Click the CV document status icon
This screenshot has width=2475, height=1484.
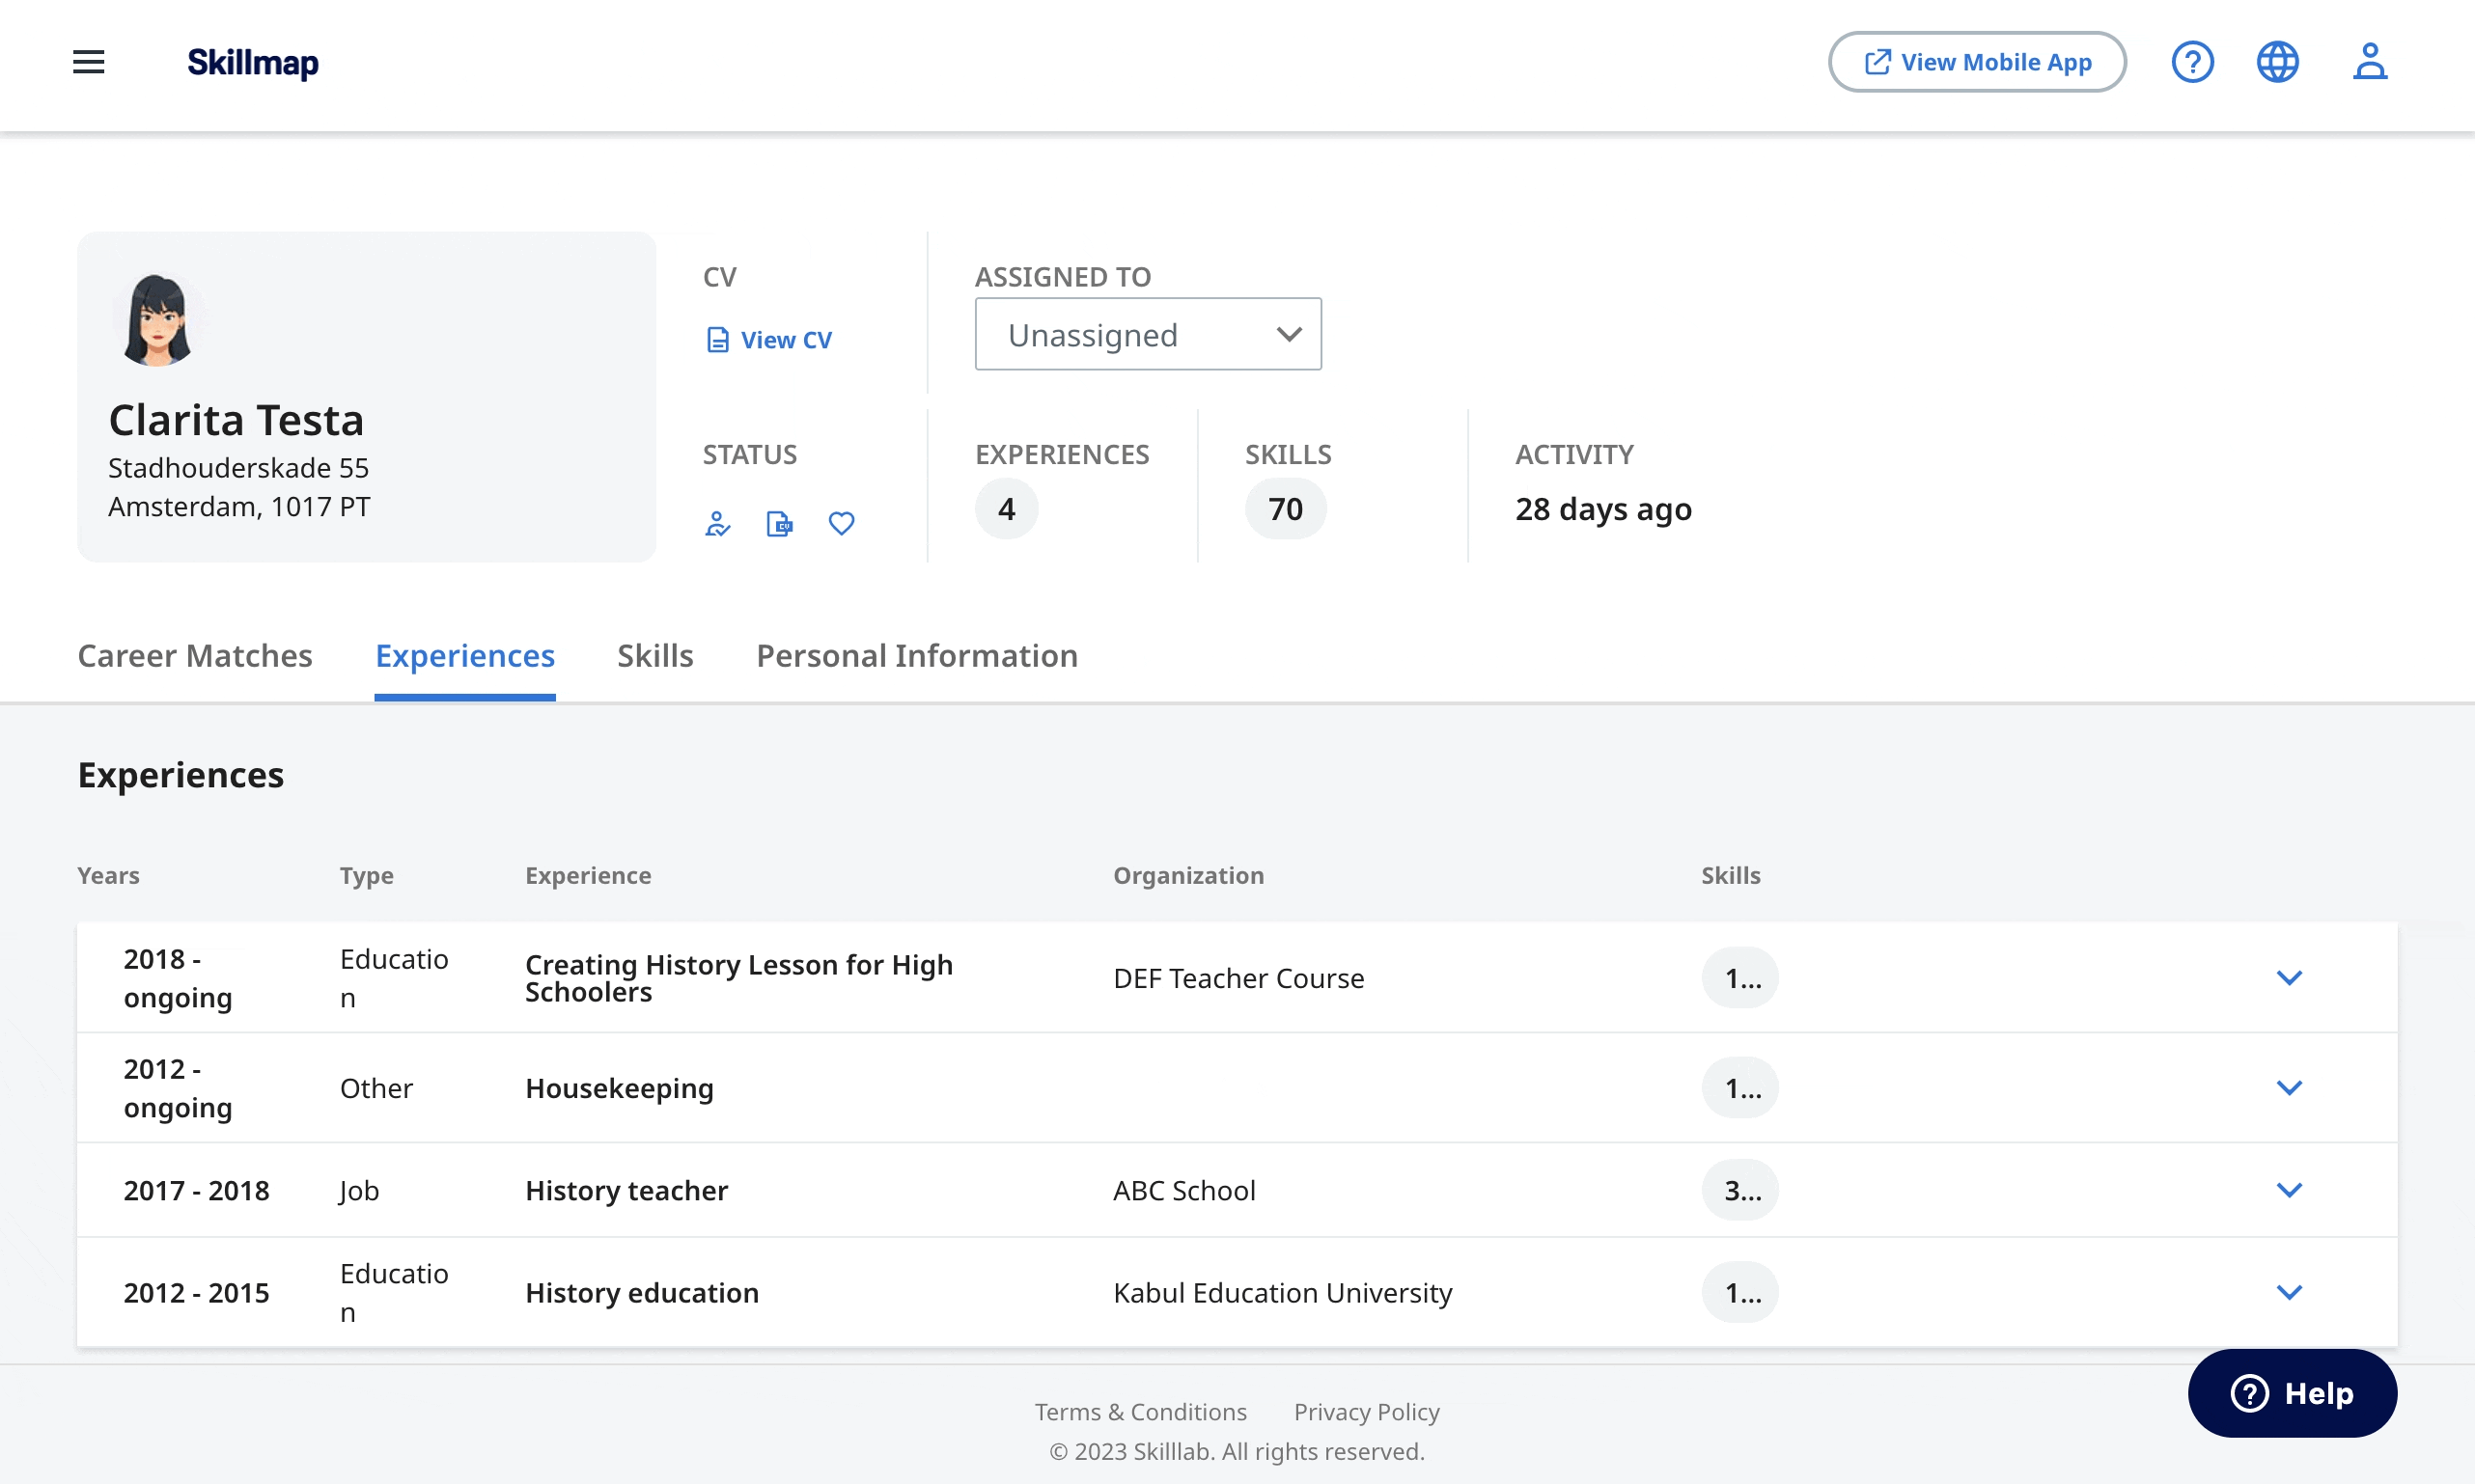coord(779,524)
